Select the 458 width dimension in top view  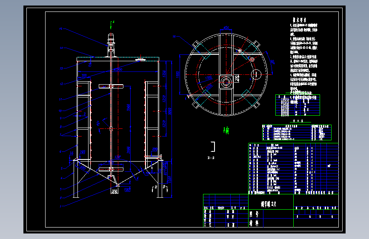(226, 28)
